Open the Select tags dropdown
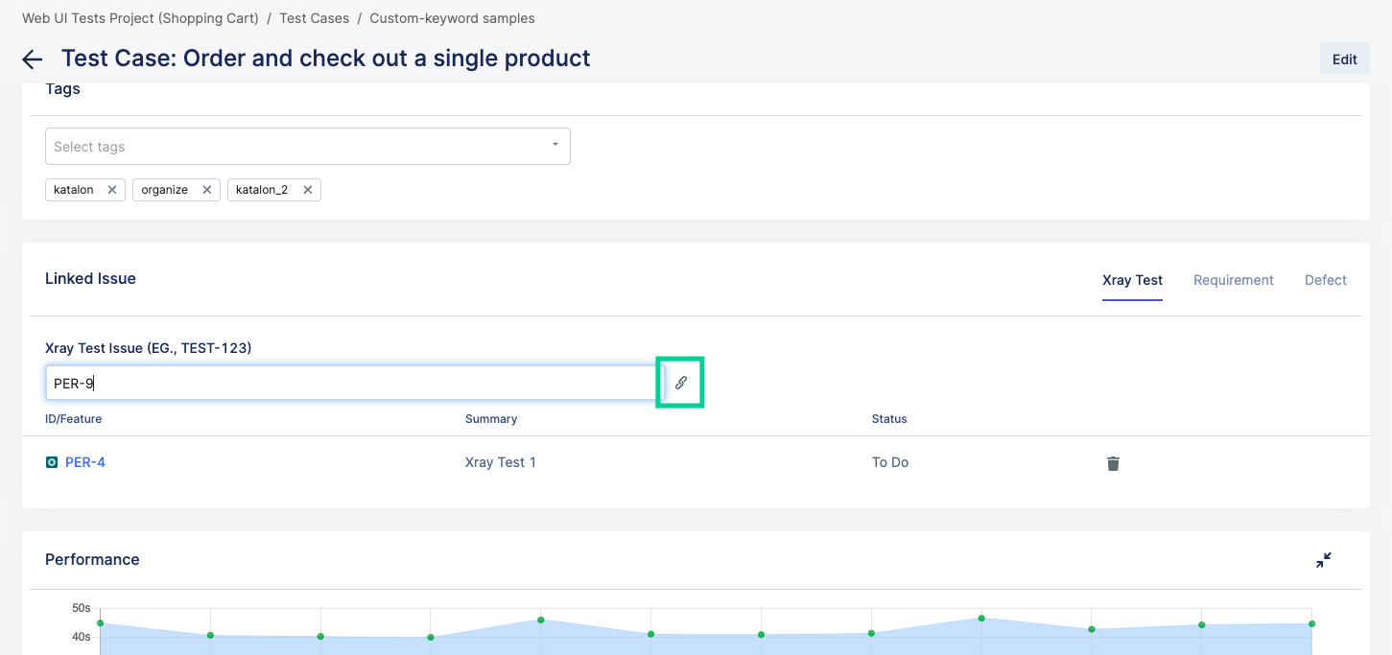 pyautogui.click(x=297, y=147)
